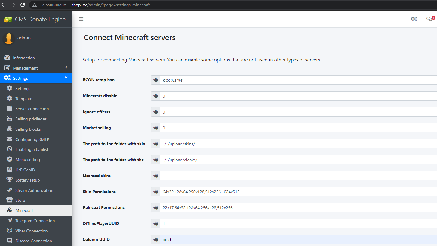Go to Selling privileges page

pos(31,119)
